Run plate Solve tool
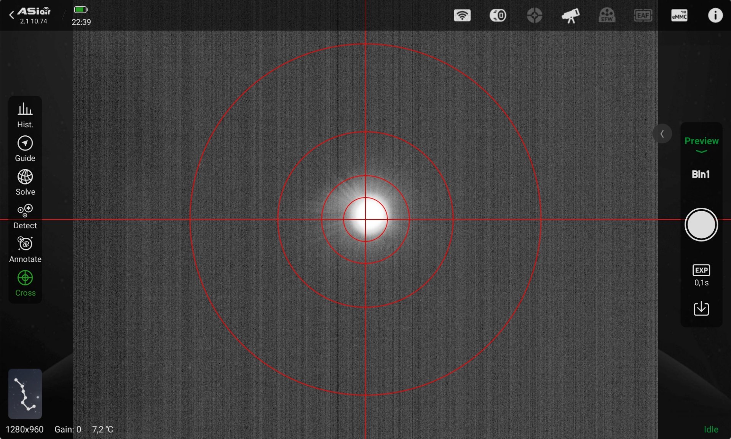This screenshot has width=731, height=439. point(25,183)
